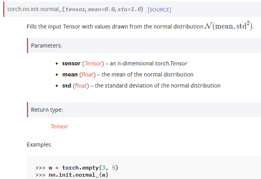Click the torch.nn.init.normal_ function signature
The height and width of the screenshot is (179, 261).
pyautogui.click(x=75, y=9)
